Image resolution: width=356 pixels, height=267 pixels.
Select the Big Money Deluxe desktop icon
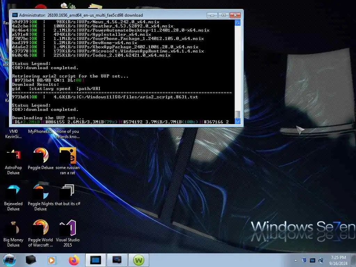14,233
